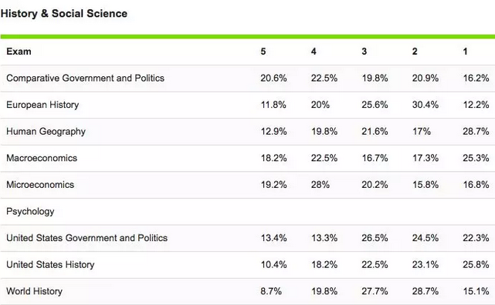Select Microeconomics 28% value

click(x=320, y=185)
